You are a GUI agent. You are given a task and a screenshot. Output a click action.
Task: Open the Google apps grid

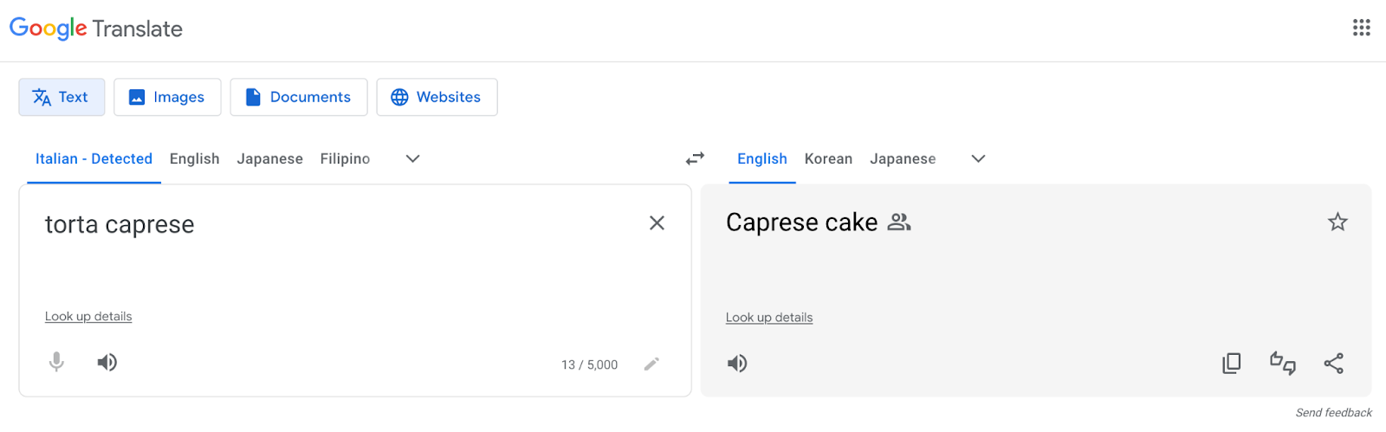click(x=1361, y=28)
